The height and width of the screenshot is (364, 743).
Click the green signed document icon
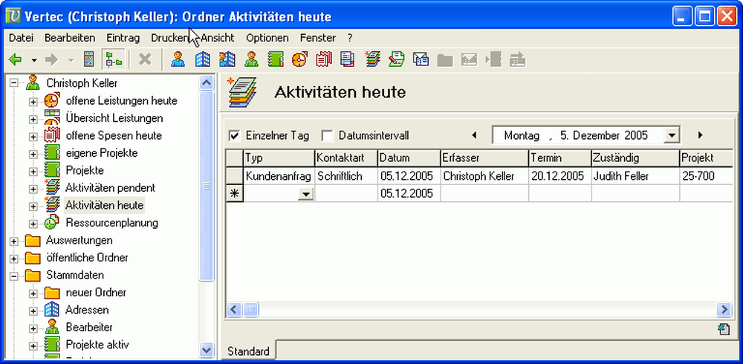tap(397, 59)
